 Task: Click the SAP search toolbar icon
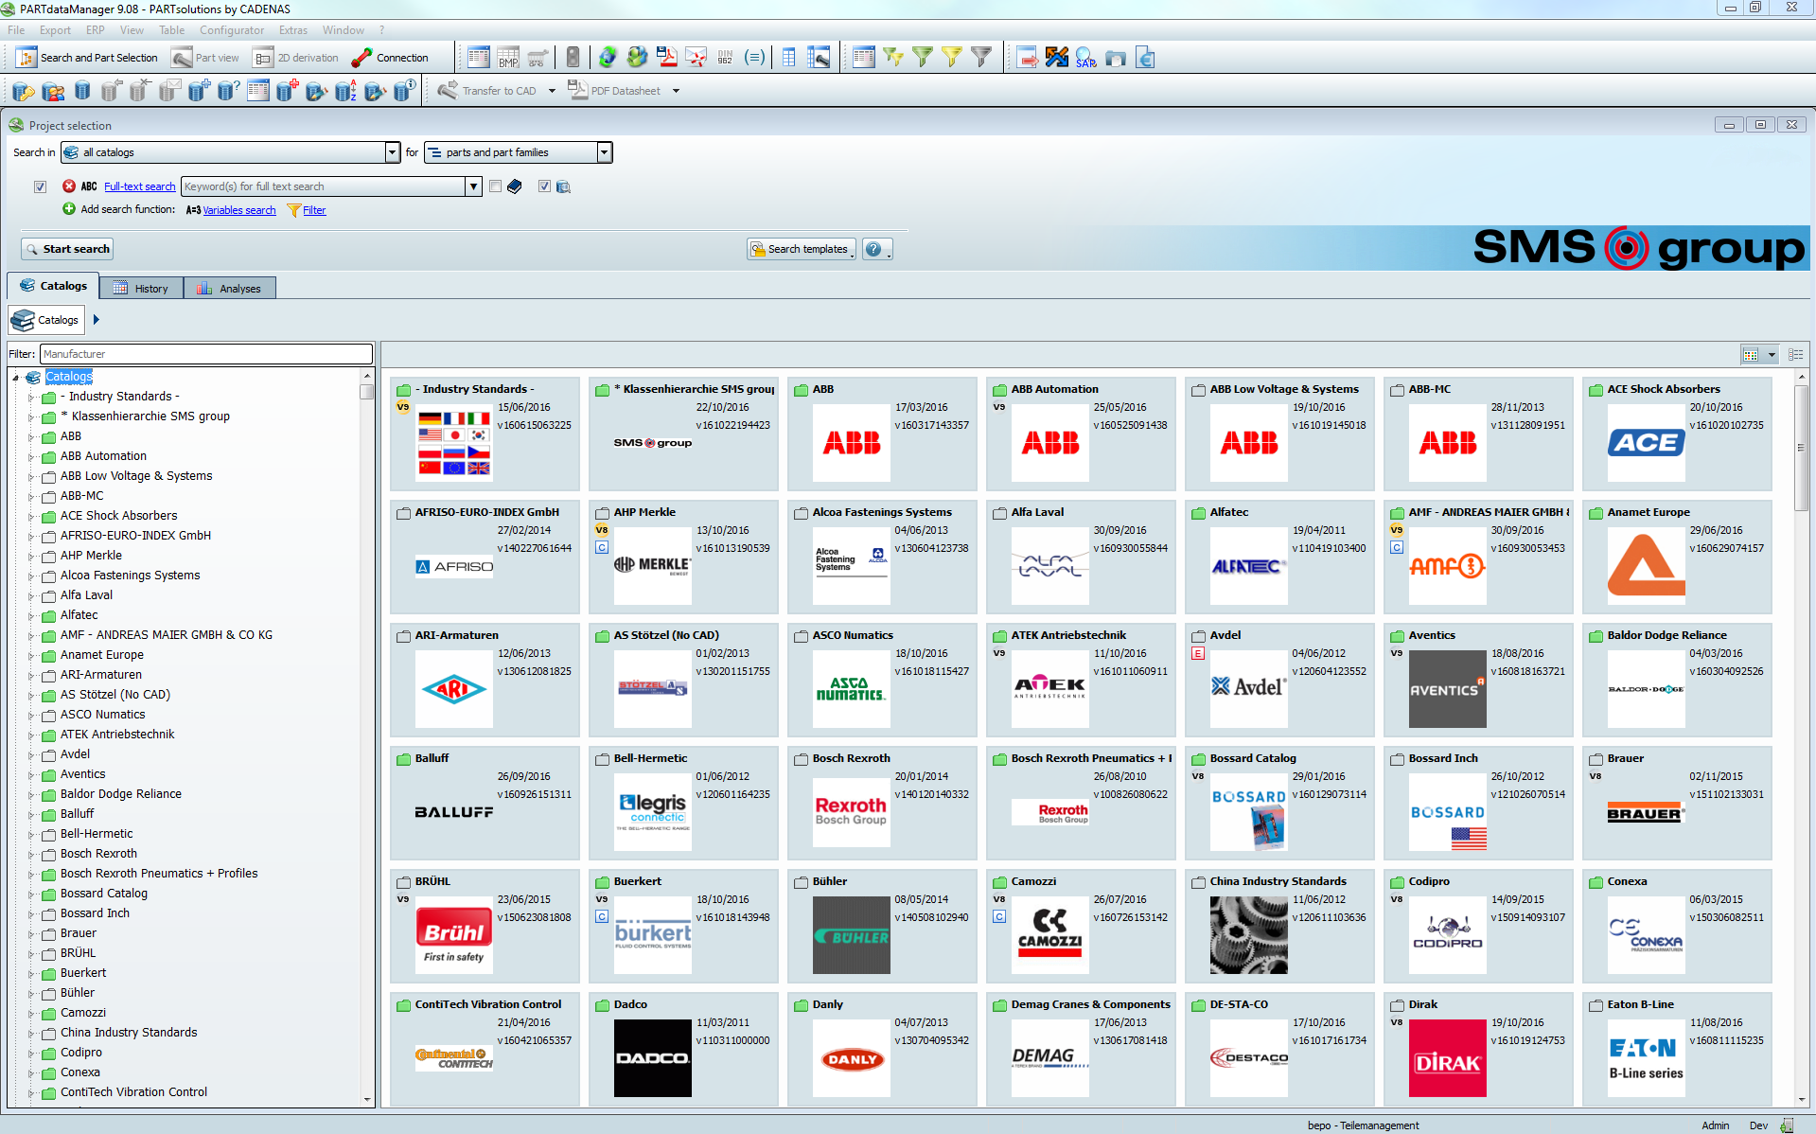(x=1085, y=58)
